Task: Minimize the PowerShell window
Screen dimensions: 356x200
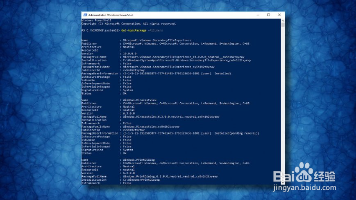Action: [x=258, y=15]
